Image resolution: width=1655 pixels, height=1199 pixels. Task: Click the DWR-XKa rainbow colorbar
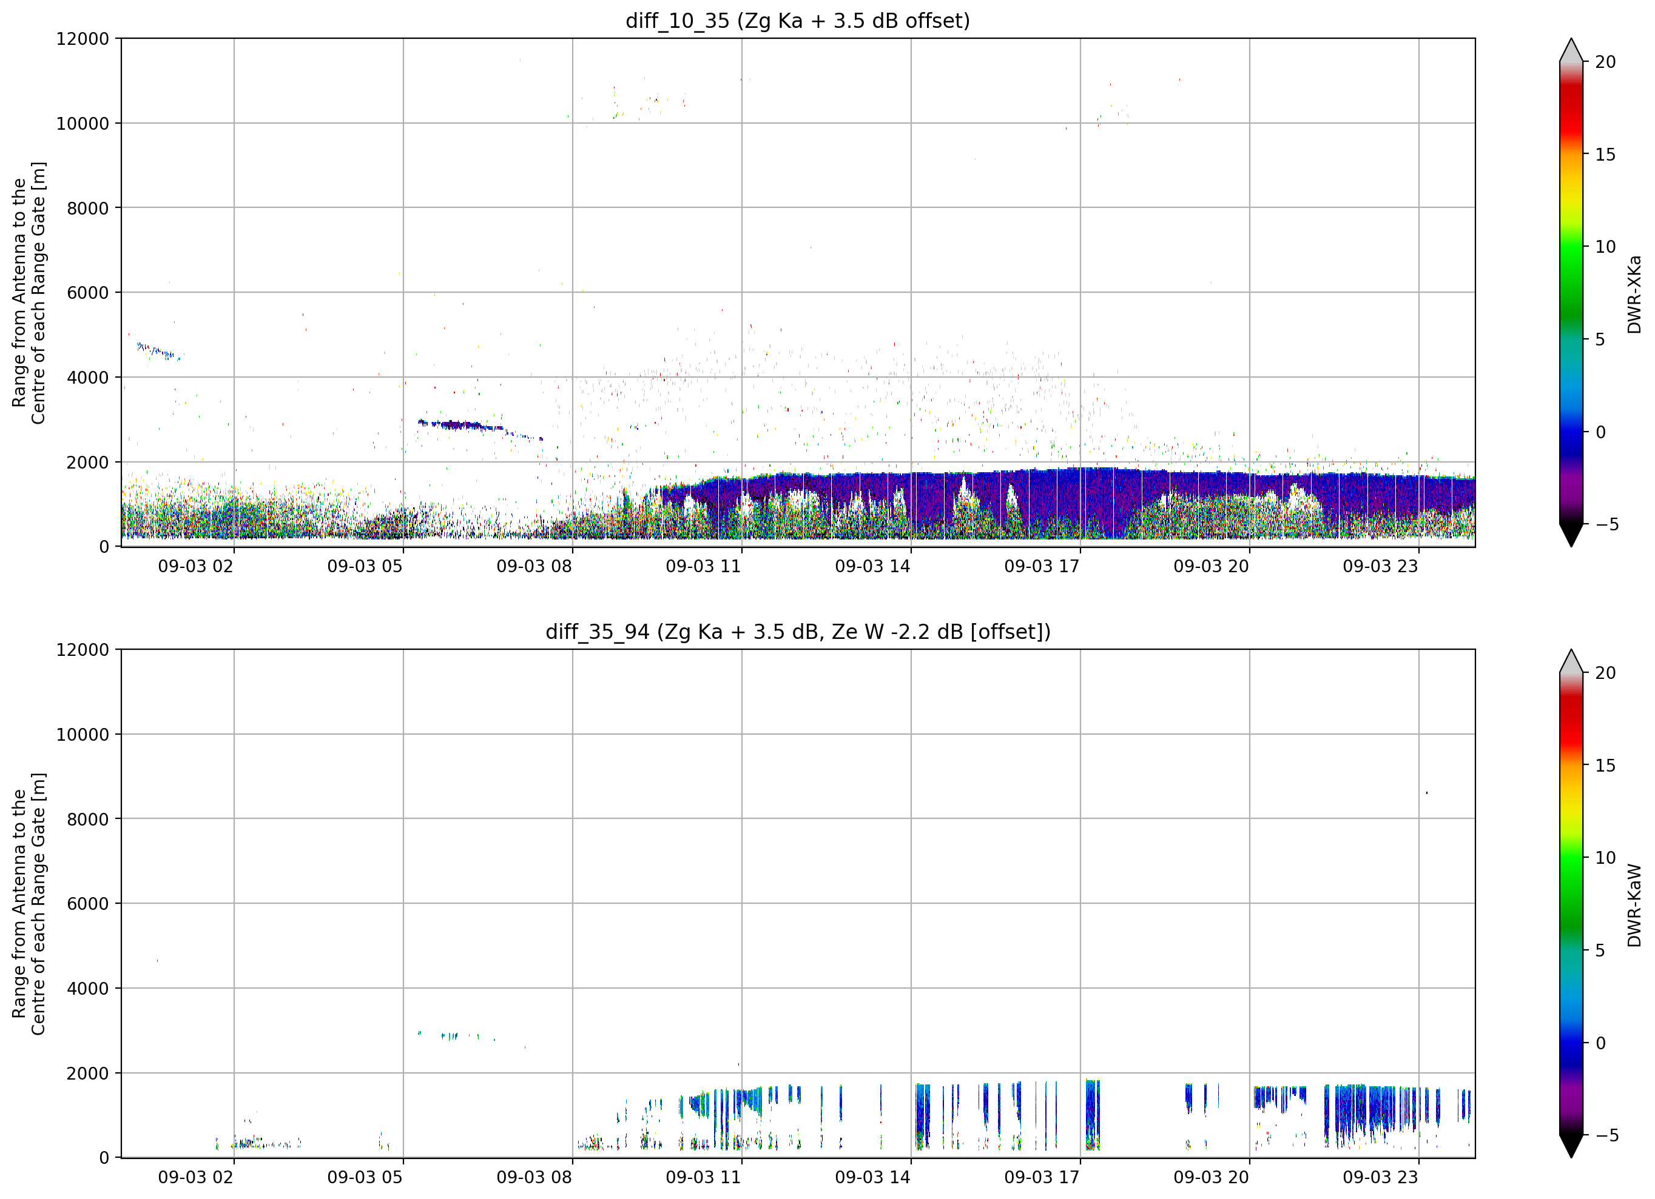pyautogui.click(x=1571, y=292)
